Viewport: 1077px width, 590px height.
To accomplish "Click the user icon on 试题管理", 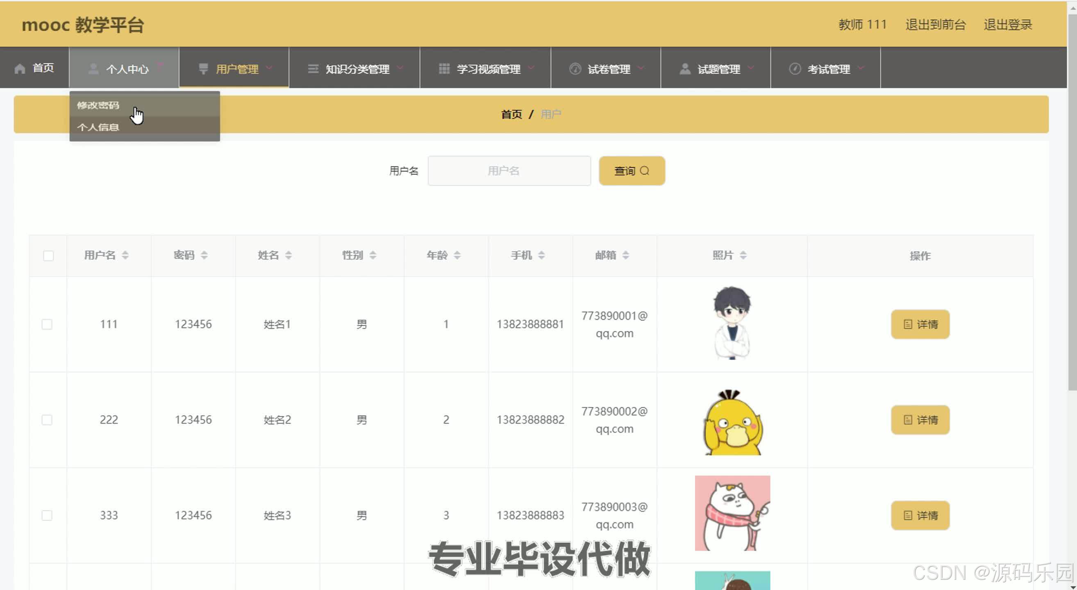I will pyautogui.click(x=684, y=68).
